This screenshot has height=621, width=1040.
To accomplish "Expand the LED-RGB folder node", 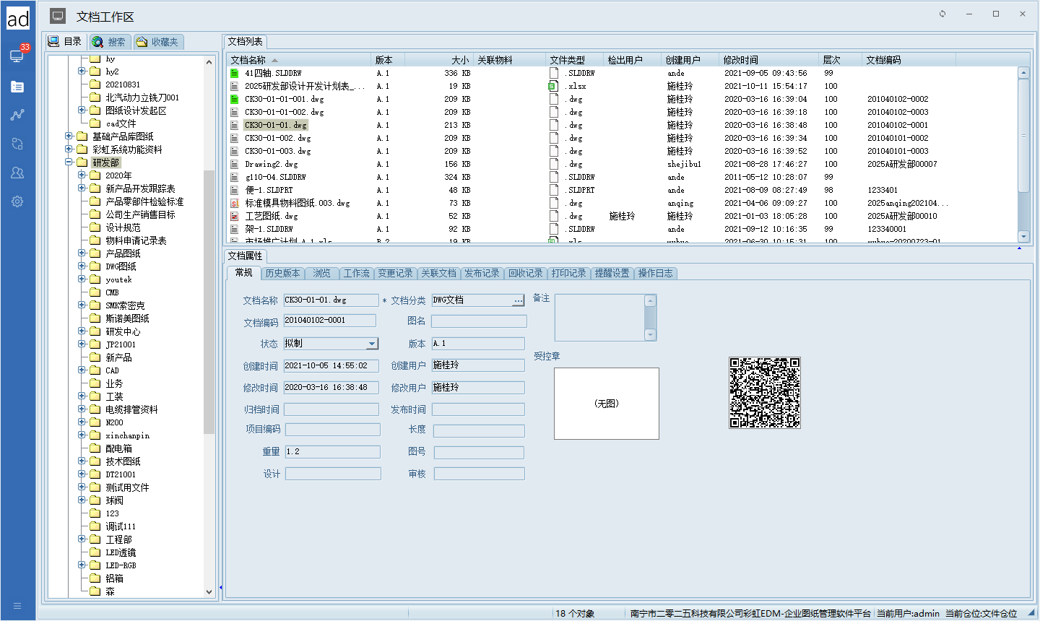I will click(82, 565).
